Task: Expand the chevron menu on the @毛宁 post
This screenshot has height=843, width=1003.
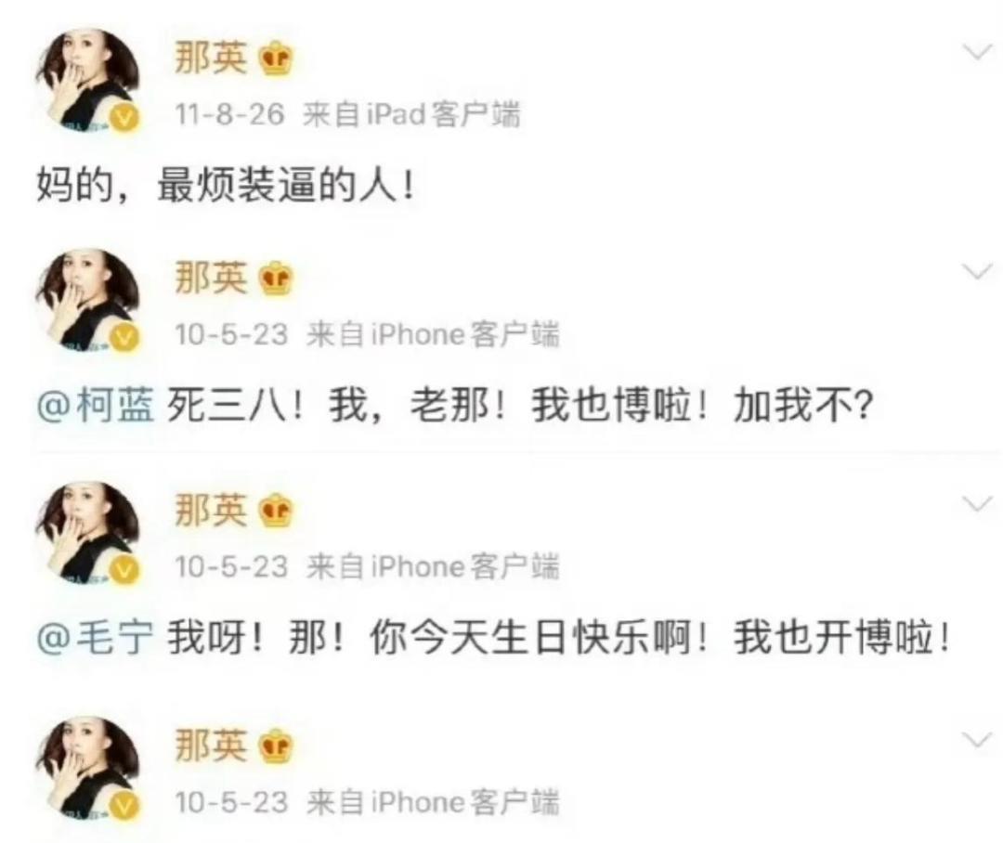Action: [978, 504]
